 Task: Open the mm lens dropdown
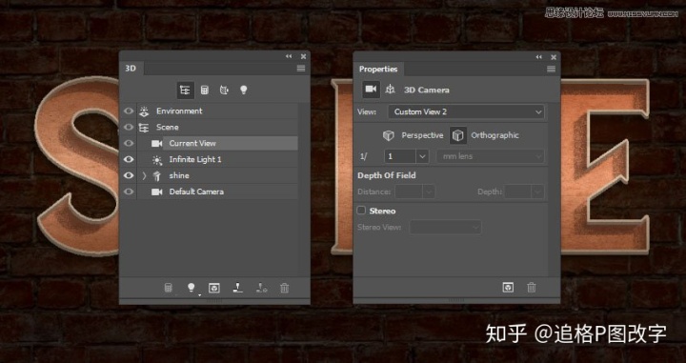490,156
